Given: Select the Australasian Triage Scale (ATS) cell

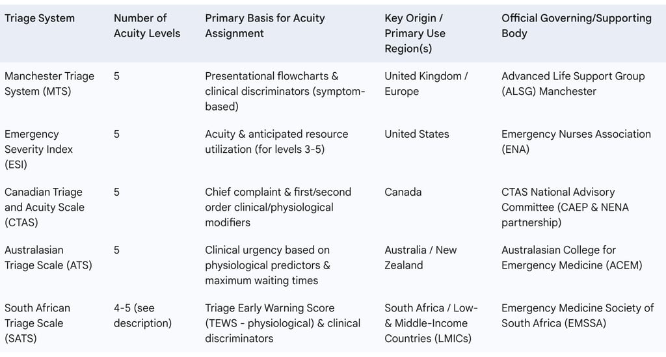Looking at the screenshot, I should [48, 258].
